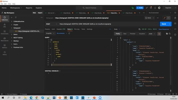This screenshot has height=100, width=178.
Task: Expand the MCD-Training collection
Action: click(12, 38)
